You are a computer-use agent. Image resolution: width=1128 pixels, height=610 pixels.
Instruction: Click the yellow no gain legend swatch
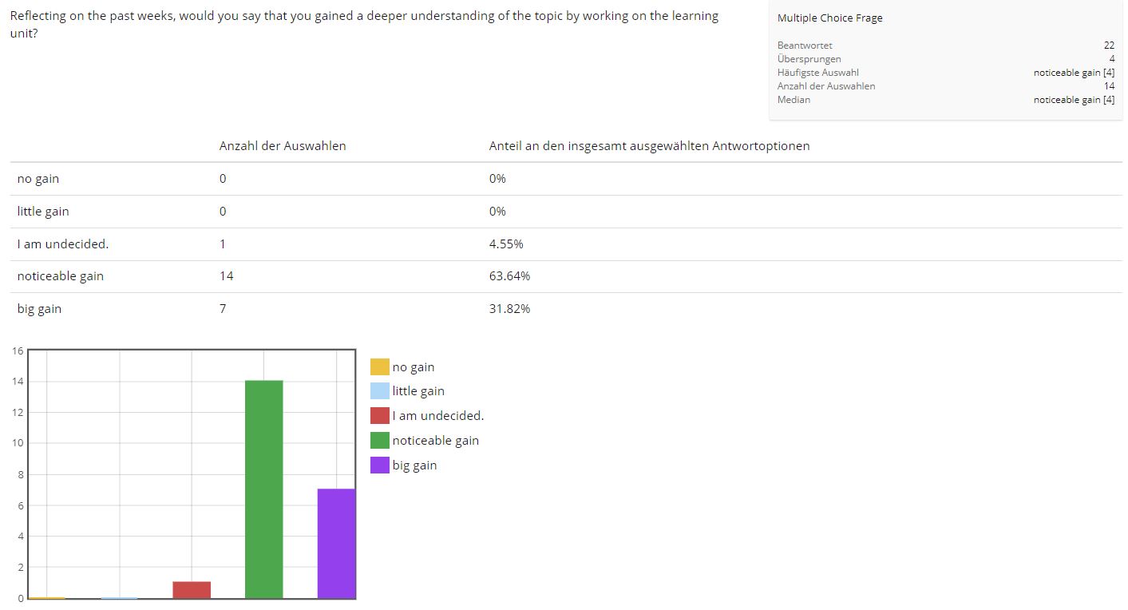coord(379,367)
